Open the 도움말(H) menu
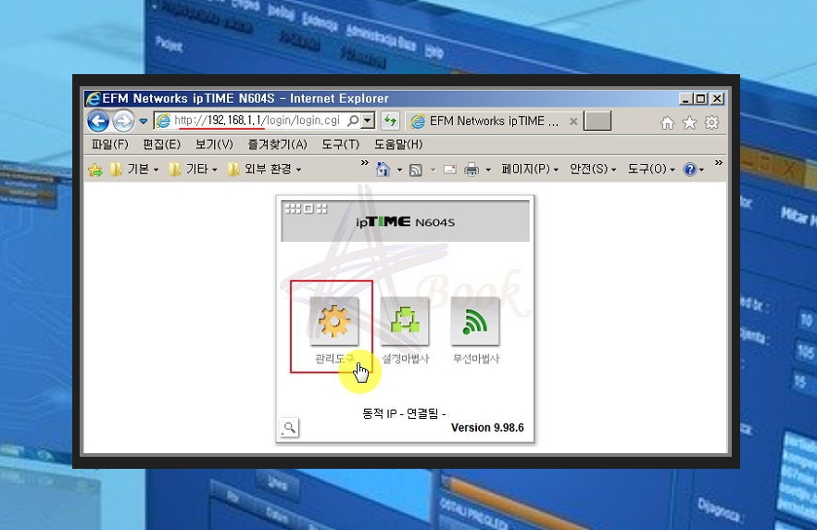Image resolution: width=817 pixels, height=530 pixels. click(x=398, y=145)
